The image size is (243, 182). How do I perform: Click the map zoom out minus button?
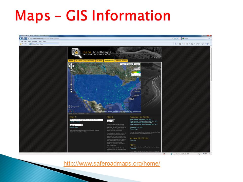[x=71, y=89]
